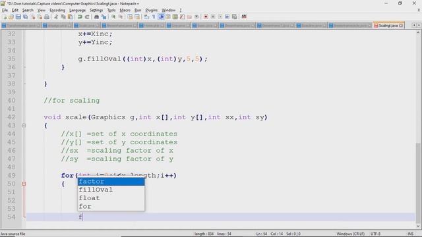The image size is (422, 237).
Task: Stop macro recording icon
Action: click(213, 16)
